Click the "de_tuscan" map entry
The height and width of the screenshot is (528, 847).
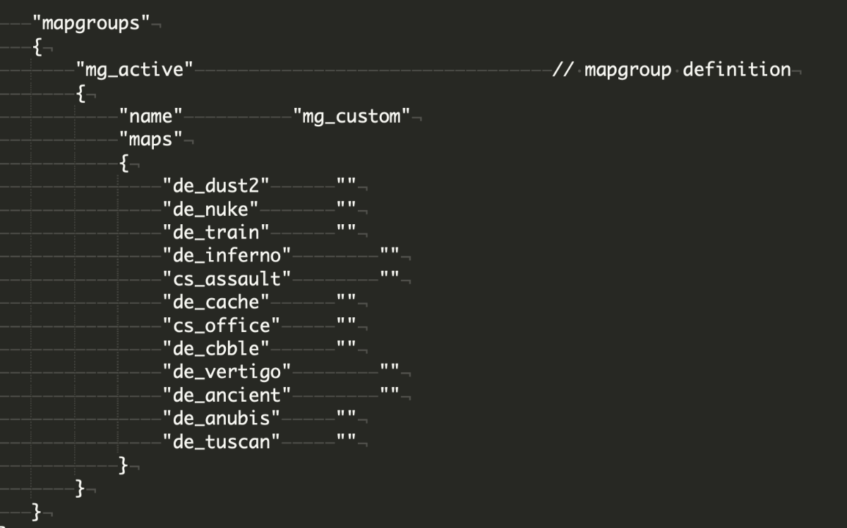point(222,441)
